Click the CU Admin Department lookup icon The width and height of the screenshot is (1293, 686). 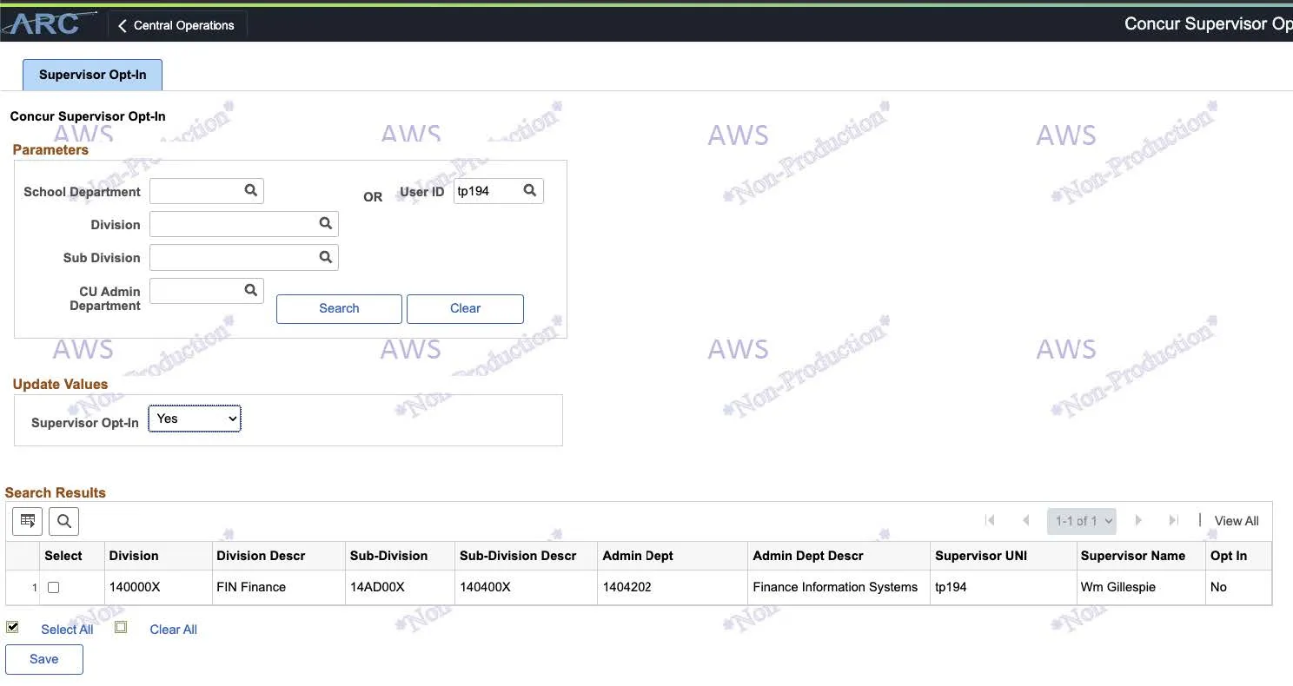251,290
